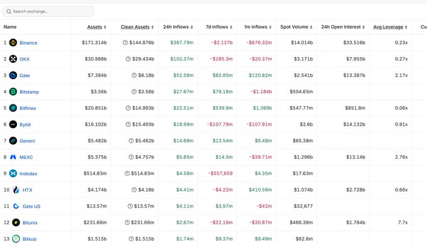The image size is (427, 245).
Task: Click the Binance exchange logo icon
Action: point(13,43)
